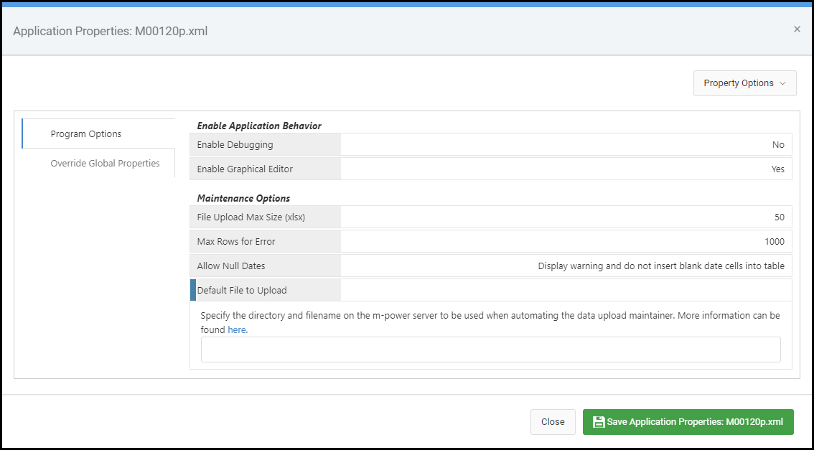
Task: Close the dialog with the X icon
Action: click(797, 29)
